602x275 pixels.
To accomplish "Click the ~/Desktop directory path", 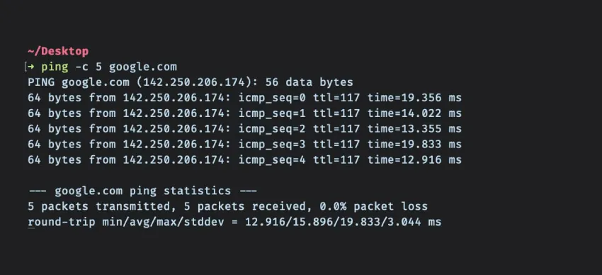I will point(58,51).
